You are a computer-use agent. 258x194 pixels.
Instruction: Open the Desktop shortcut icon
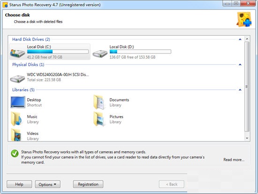[x=18, y=102]
